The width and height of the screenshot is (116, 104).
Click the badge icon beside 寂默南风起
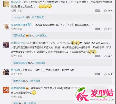[x=27, y=35]
